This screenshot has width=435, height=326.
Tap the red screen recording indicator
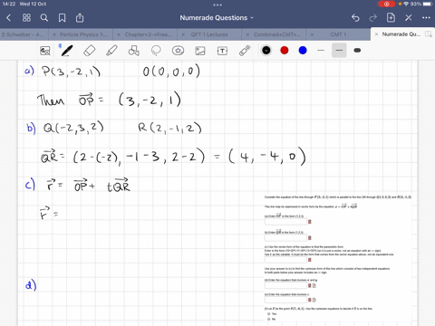click(x=386, y=4)
